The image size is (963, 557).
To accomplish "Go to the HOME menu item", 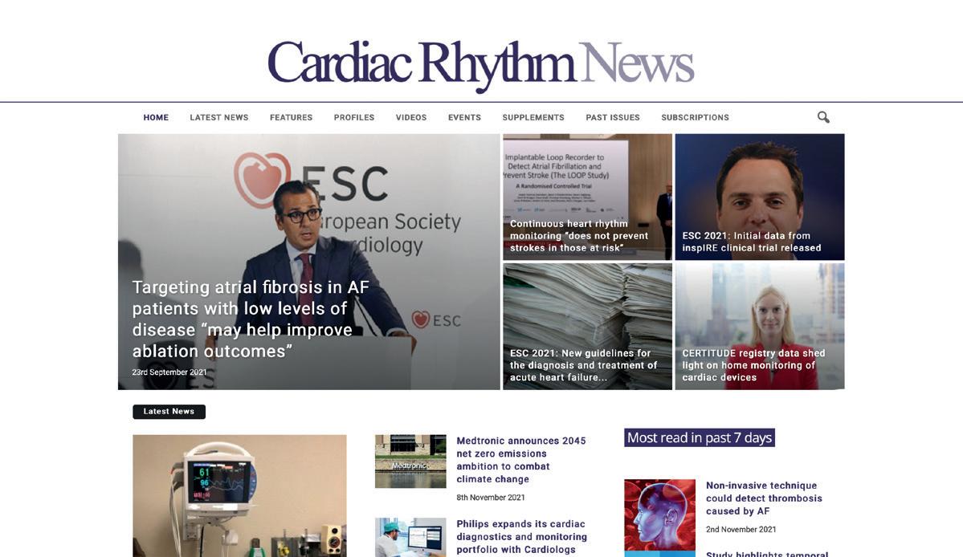I will pyautogui.click(x=156, y=117).
